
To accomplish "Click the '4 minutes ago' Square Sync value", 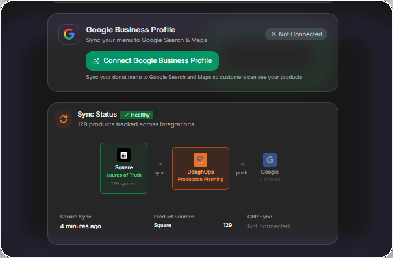I will (x=81, y=226).
